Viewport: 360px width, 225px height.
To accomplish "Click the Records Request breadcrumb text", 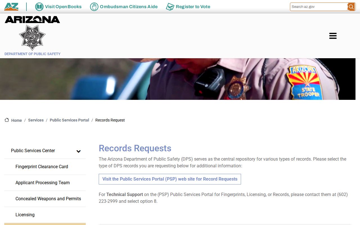I will (x=110, y=120).
